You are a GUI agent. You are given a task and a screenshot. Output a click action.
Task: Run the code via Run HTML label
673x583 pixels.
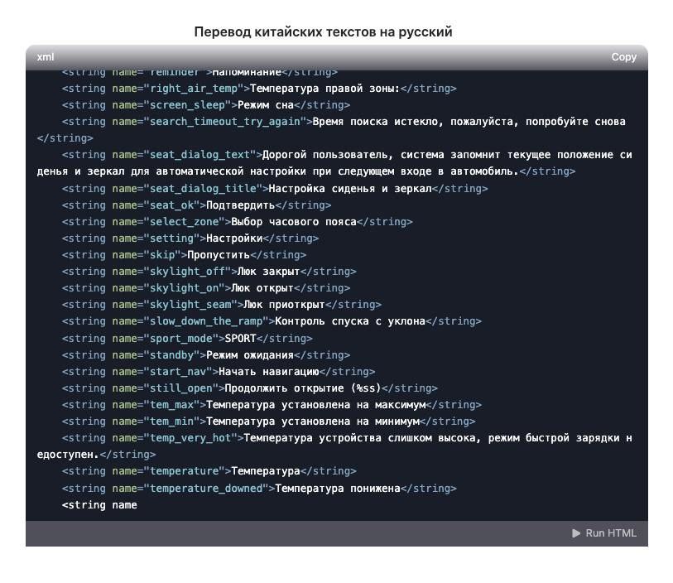(611, 533)
